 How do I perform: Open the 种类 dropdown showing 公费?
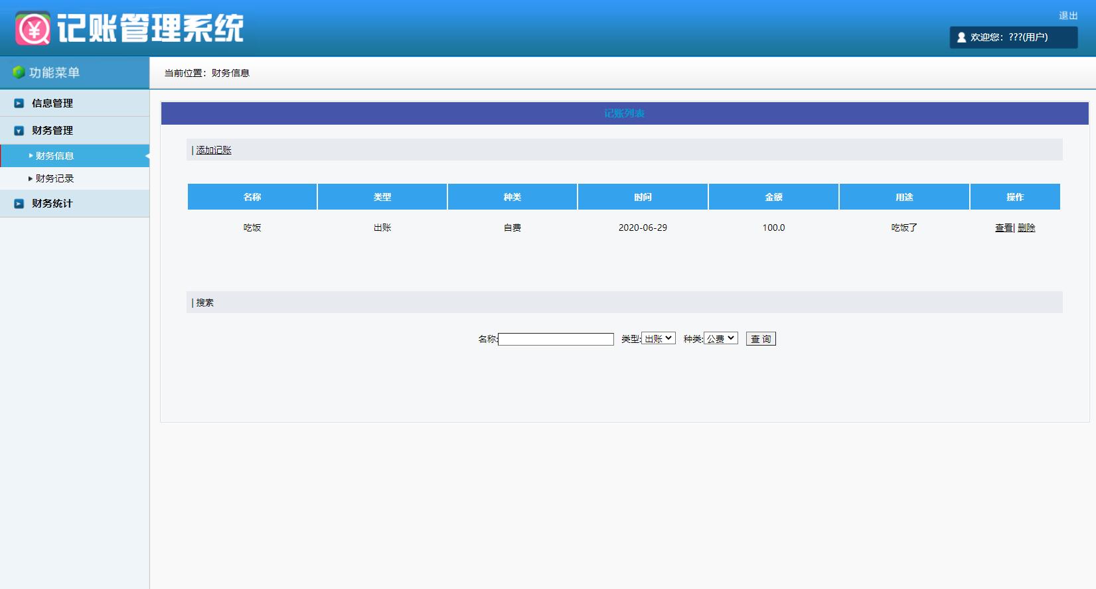tap(720, 338)
